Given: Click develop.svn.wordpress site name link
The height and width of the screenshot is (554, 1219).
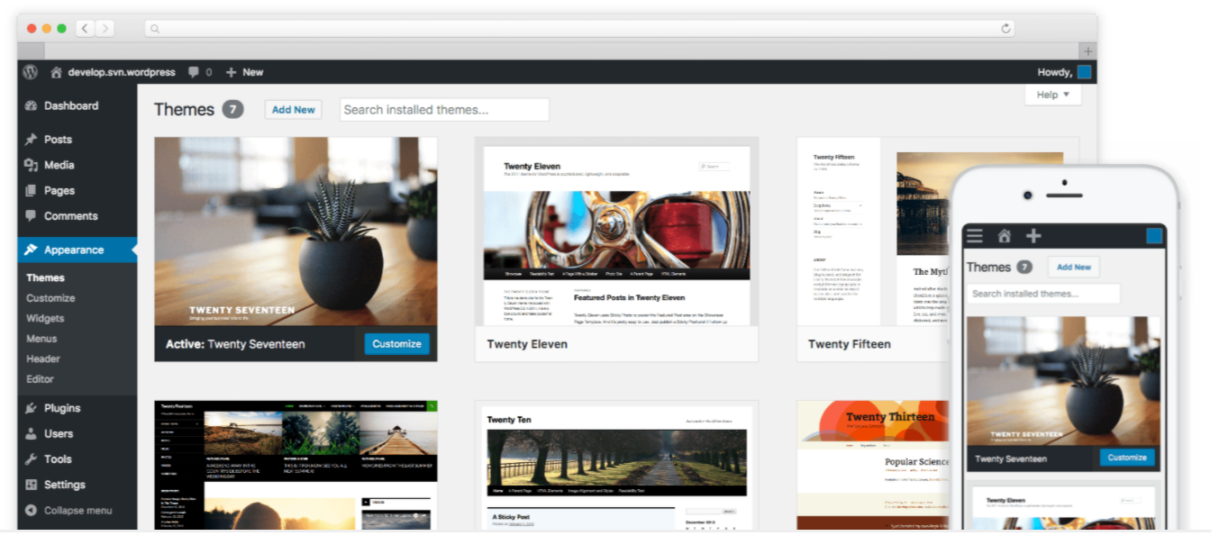Looking at the screenshot, I should pyautogui.click(x=122, y=72).
